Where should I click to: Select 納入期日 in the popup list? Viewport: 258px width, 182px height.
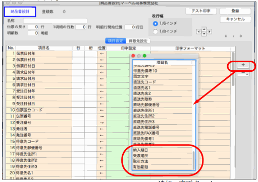click(162, 150)
